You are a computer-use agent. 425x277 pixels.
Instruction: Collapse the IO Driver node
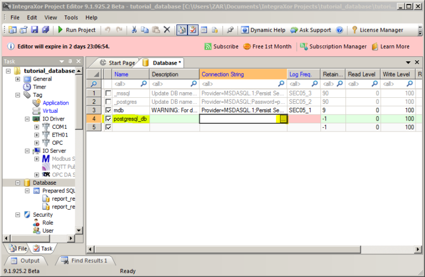[27, 119]
